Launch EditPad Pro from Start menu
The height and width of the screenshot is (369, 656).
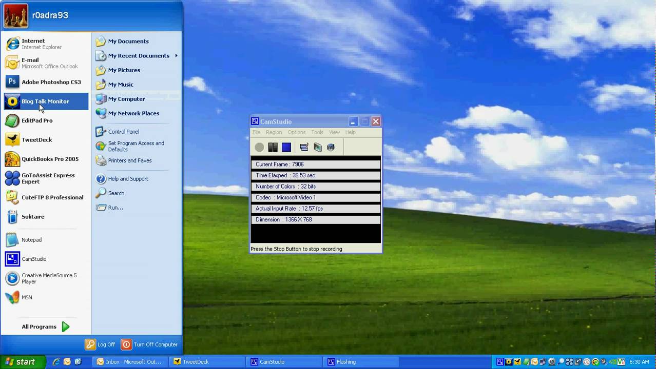click(x=46, y=120)
